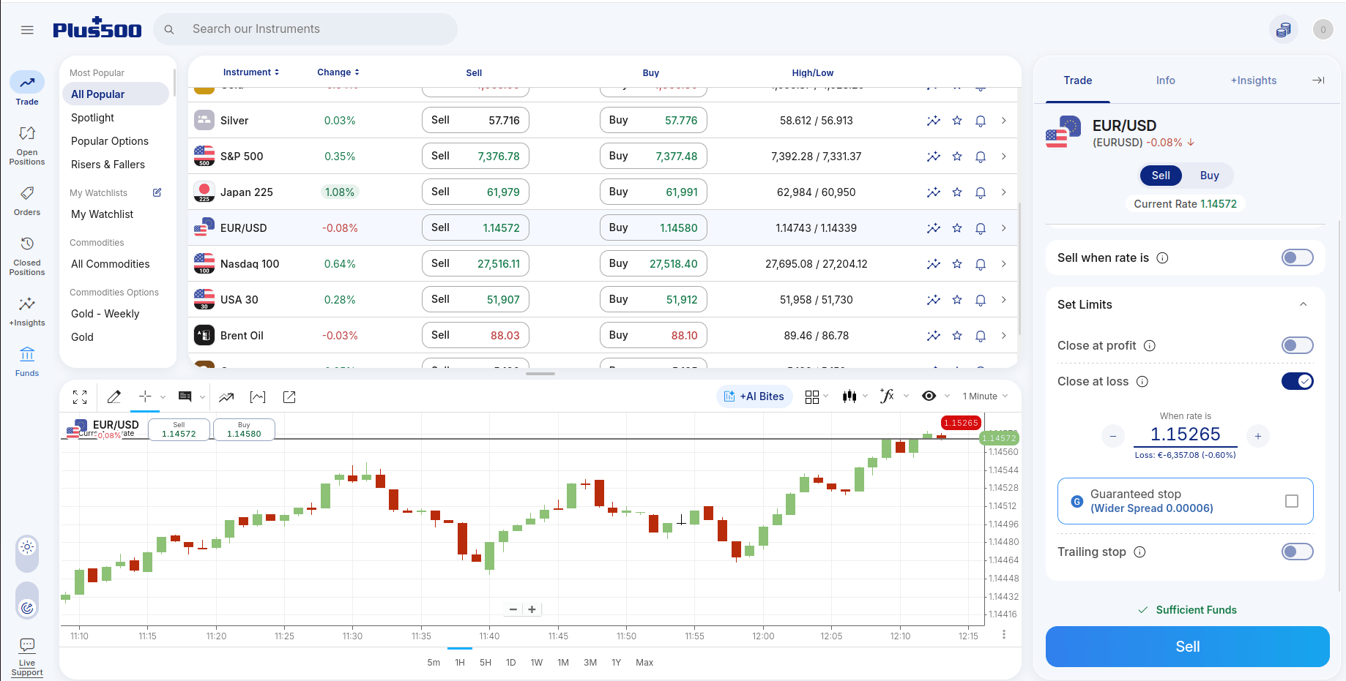Click the big Sell order button
The image size is (1346, 681).
(1187, 647)
